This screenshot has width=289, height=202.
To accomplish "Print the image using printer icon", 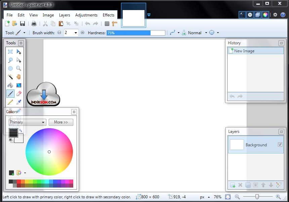I will [34, 23].
